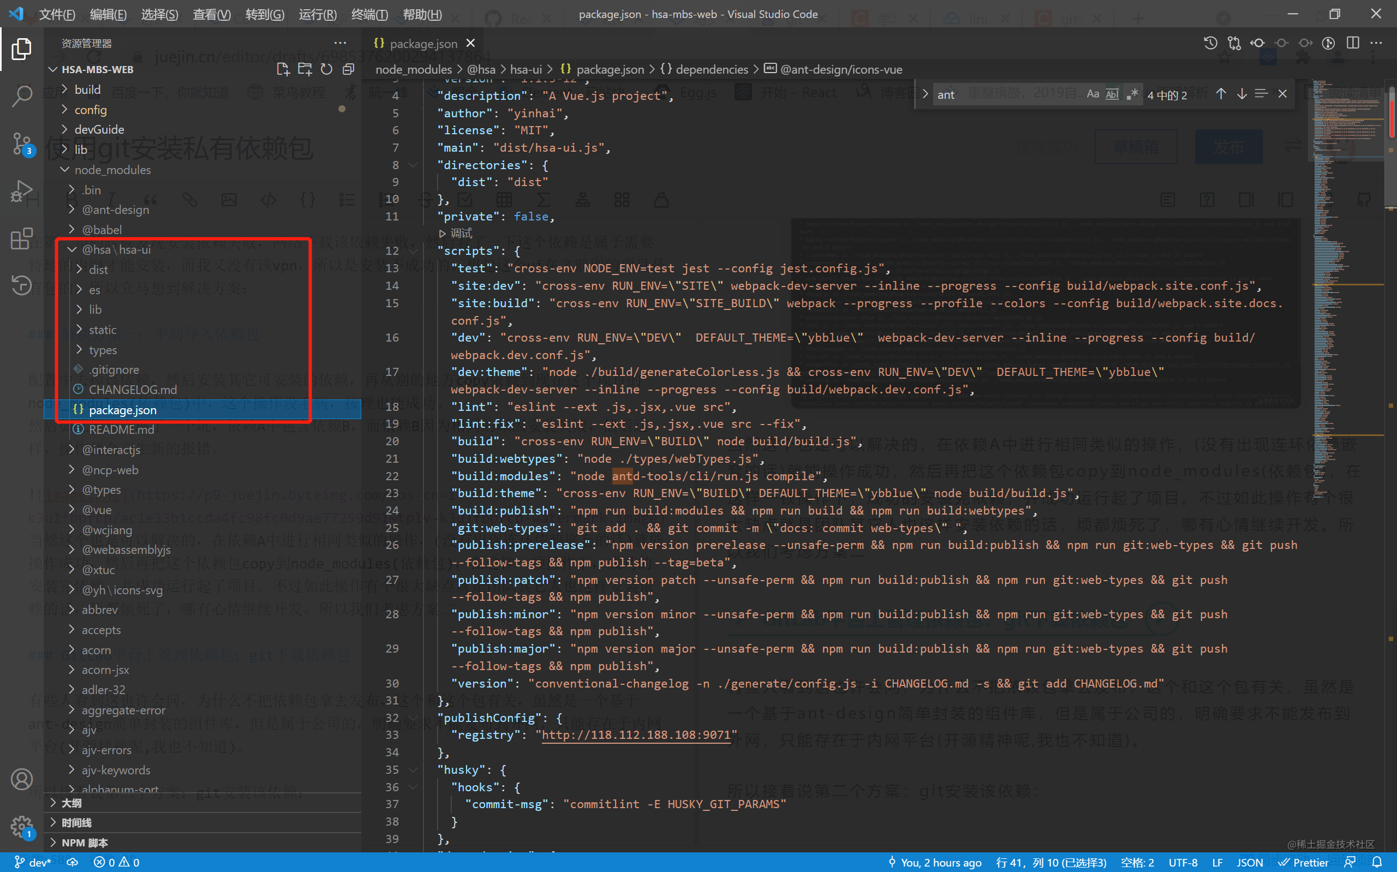Viewport: 1397px width, 872px height.
Task: Expand the 大纲 outline section
Action: tap(71, 803)
